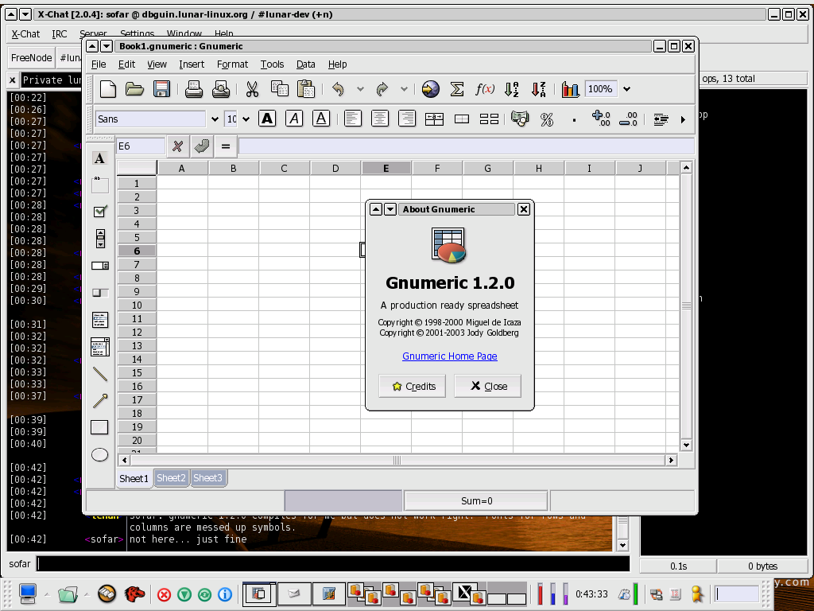814x611 pixels.
Task: Open the Format menu
Action: [232, 64]
